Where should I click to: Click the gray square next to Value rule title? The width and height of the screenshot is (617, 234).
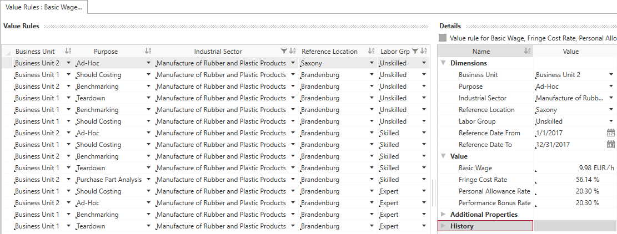443,39
